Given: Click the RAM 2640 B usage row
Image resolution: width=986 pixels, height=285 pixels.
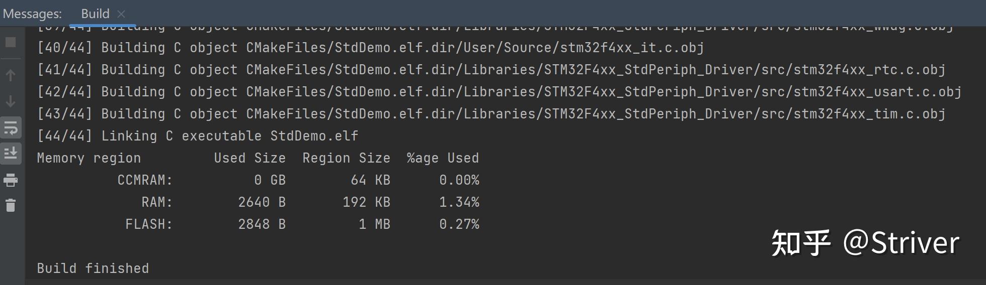Looking at the screenshot, I should (x=310, y=202).
